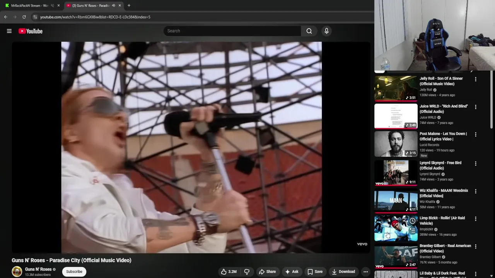The height and width of the screenshot is (278, 495).
Task: Dislike the video with thumbs down
Action: coord(247,271)
